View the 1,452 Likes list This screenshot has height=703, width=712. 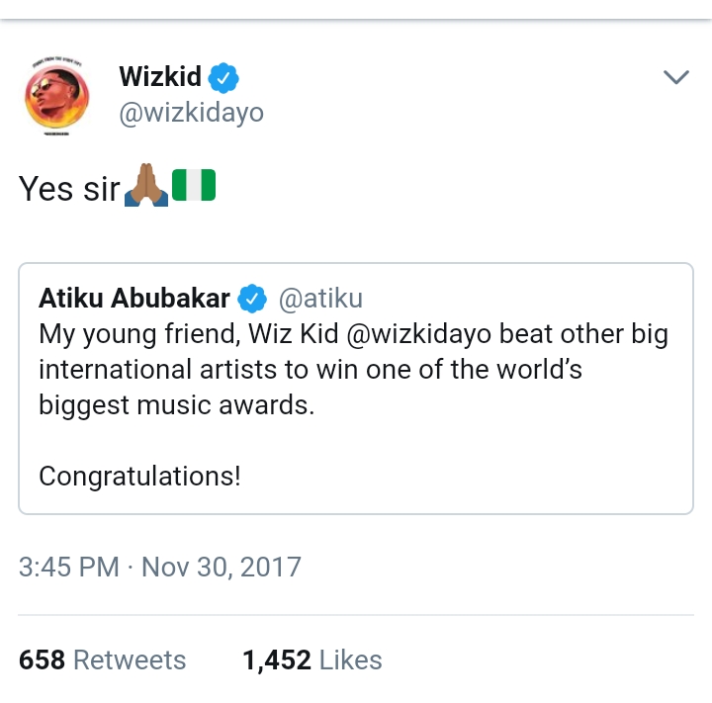312,659
